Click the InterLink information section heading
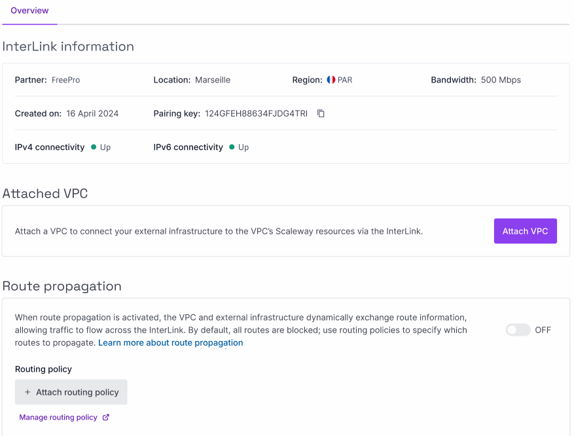The height and width of the screenshot is (436, 574). click(x=68, y=46)
